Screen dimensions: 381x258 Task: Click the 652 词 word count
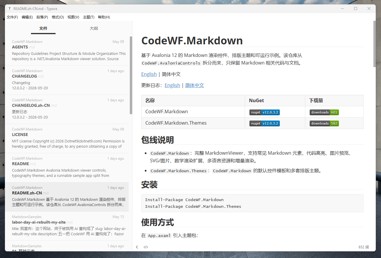click(363, 247)
